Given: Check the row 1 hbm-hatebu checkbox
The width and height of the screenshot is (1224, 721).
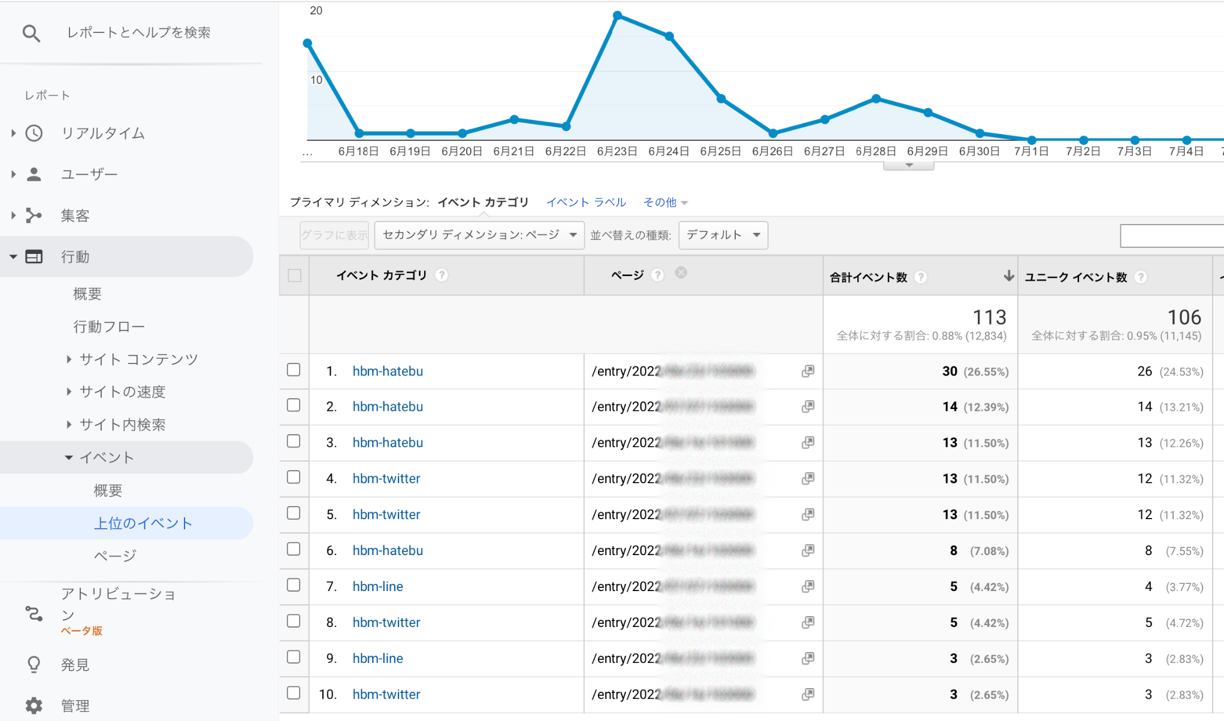Looking at the screenshot, I should click(x=294, y=370).
